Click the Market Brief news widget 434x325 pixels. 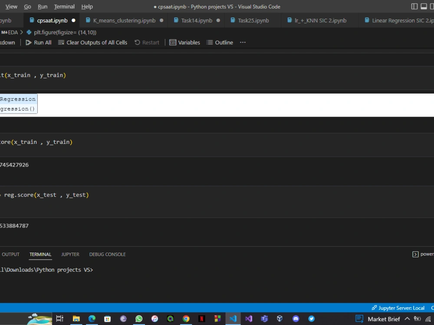tap(378, 319)
